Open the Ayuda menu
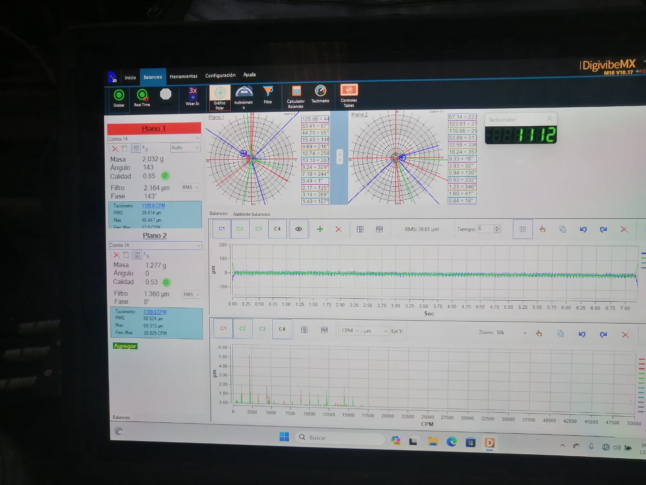Image resolution: width=646 pixels, height=485 pixels. click(249, 75)
